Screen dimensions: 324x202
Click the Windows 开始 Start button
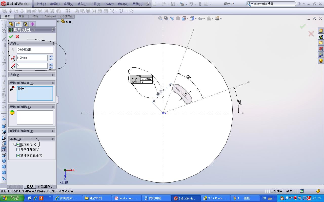point(12,198)
